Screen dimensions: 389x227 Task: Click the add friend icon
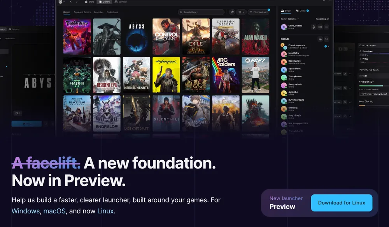coord(320,39)
